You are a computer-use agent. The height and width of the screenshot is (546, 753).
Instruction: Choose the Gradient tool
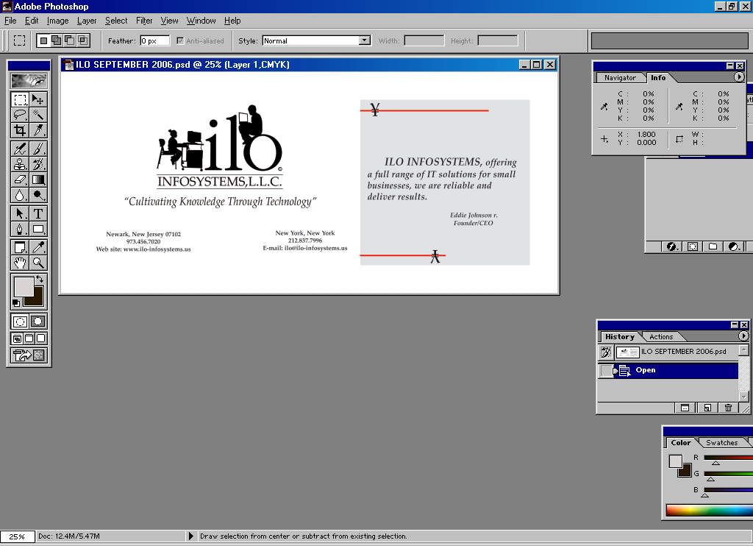click(x=38, y=180)
